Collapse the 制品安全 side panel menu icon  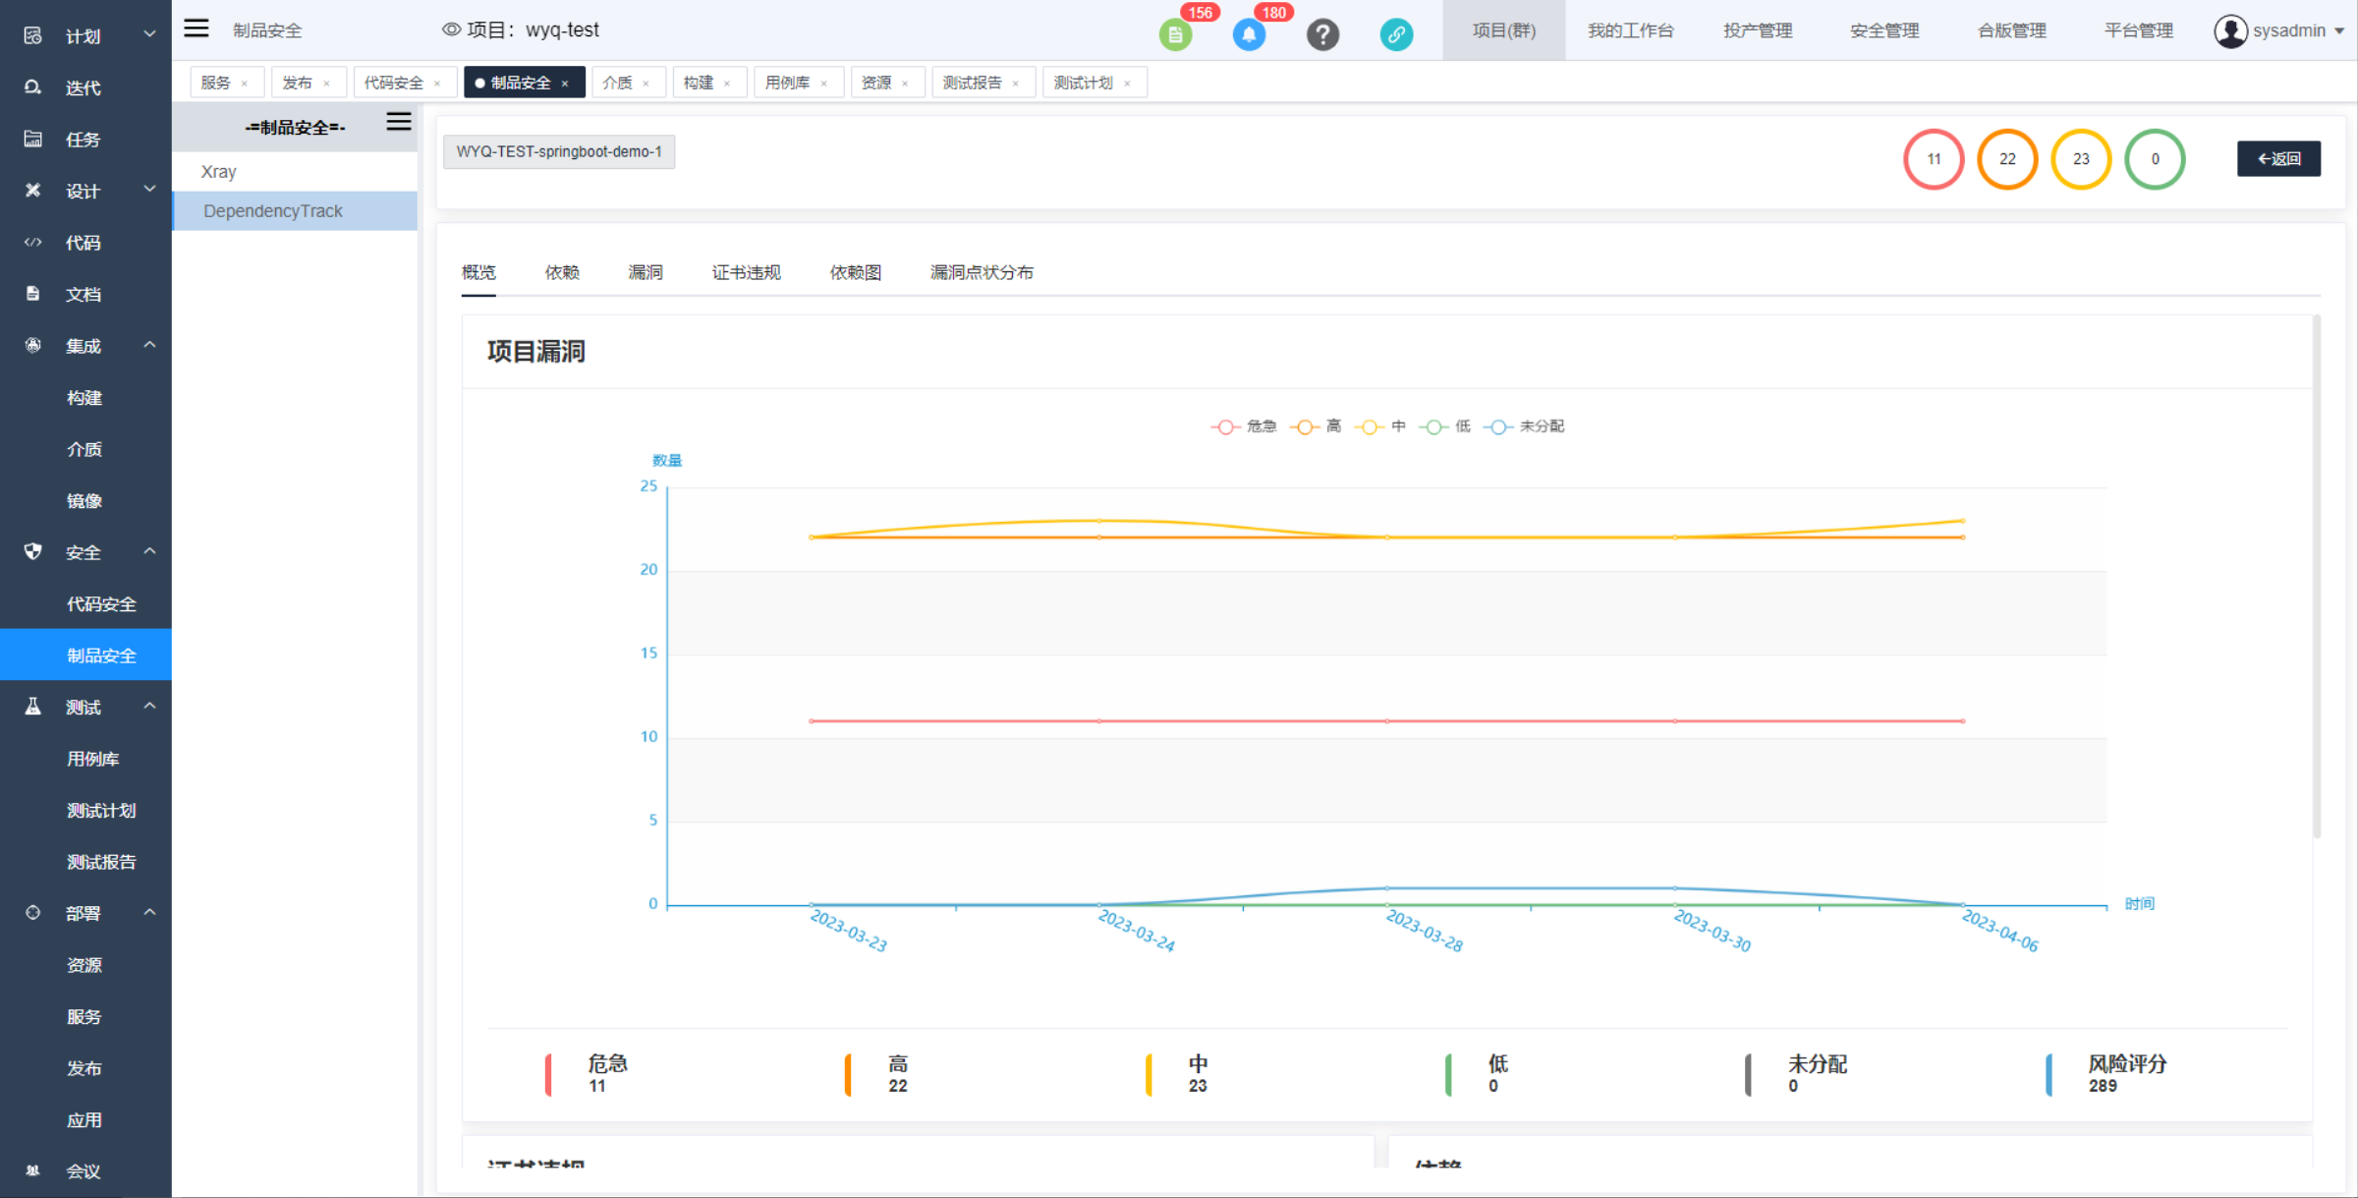(x=398, y=122)
